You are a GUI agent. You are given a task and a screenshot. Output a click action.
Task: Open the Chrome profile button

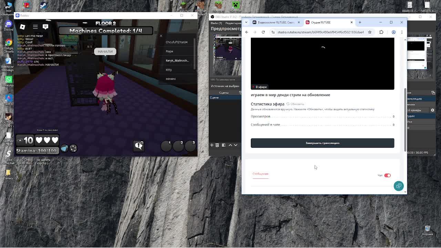393,32
